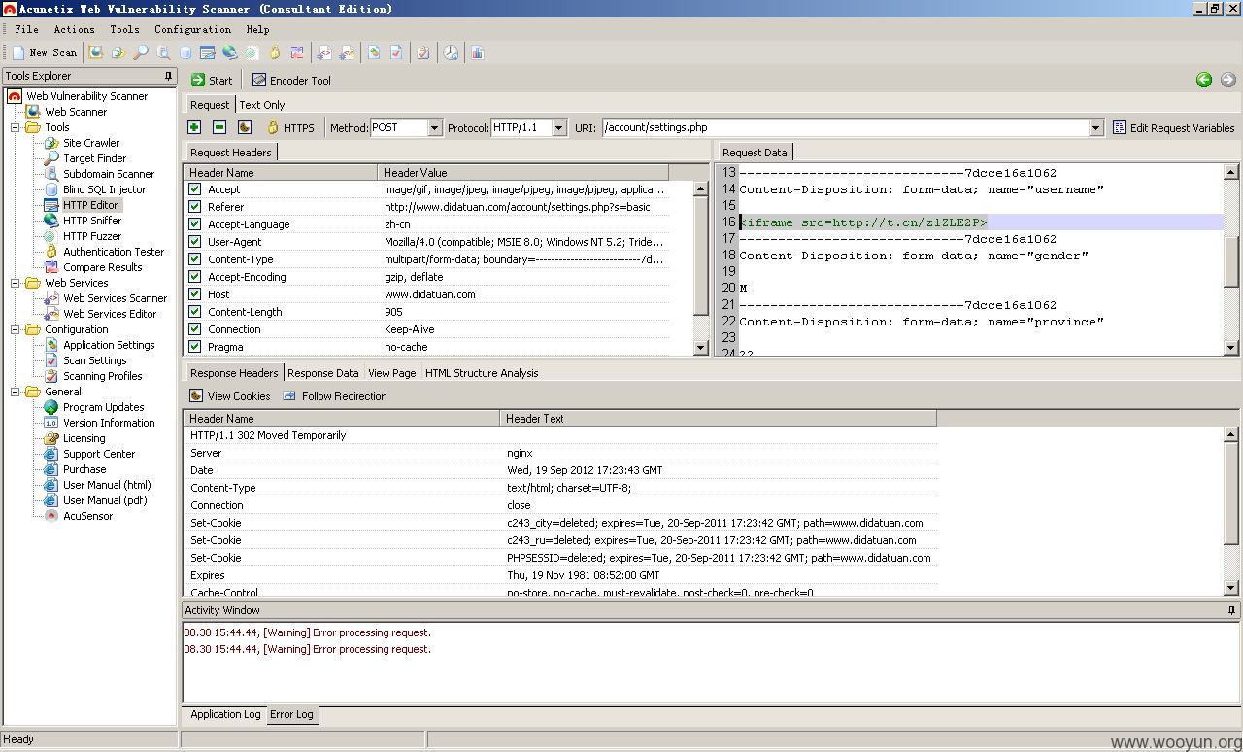Pin the Tools Explorer panel
The image size is (1243, 752).
tap(168, 76)
